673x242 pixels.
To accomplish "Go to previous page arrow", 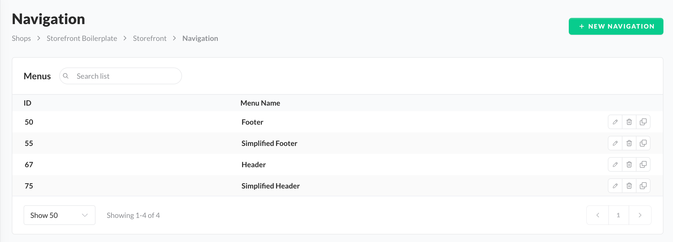I will (x=598, y=215).
